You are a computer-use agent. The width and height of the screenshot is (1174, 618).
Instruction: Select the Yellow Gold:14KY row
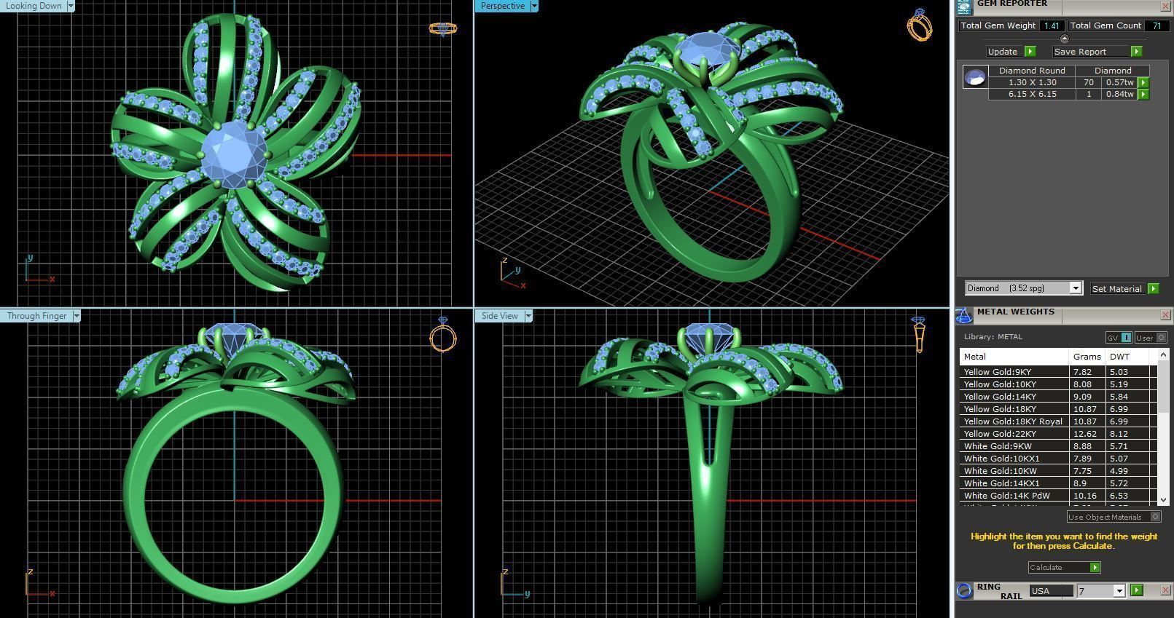click(x=1058, y=397)
